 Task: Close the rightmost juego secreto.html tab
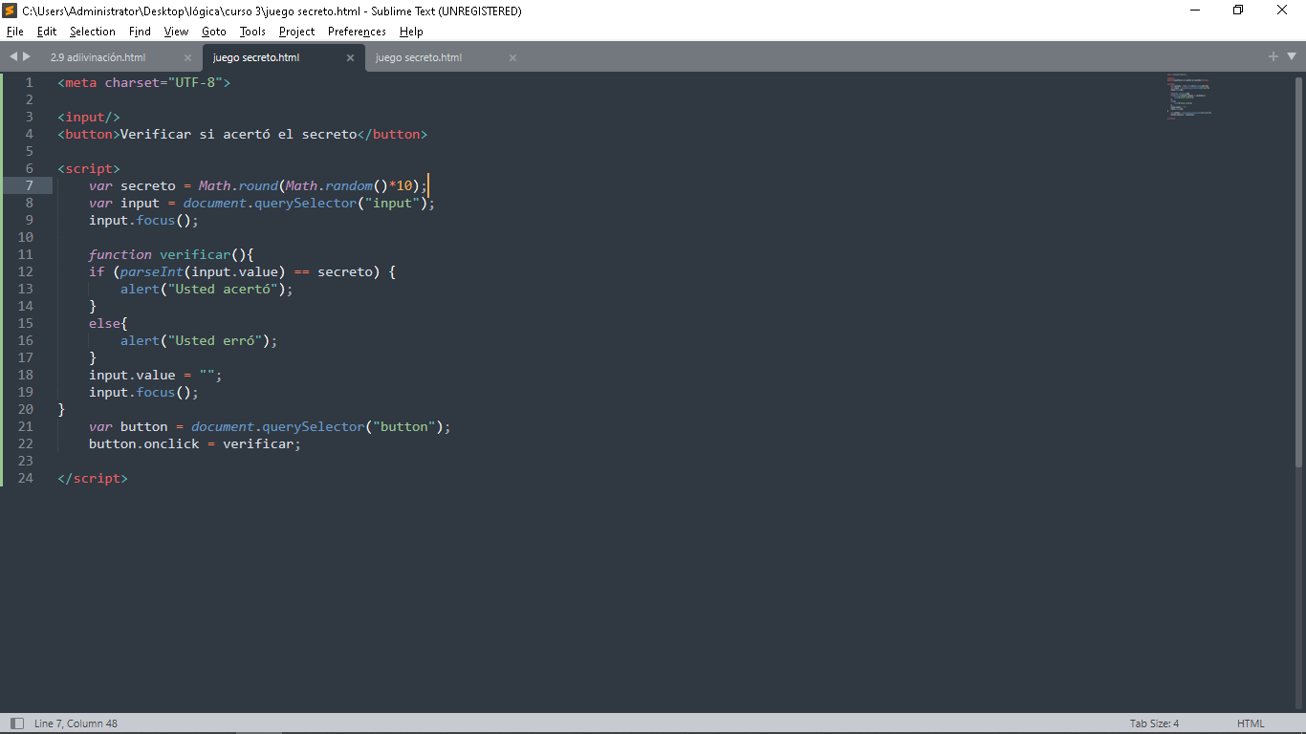[512, 57]
